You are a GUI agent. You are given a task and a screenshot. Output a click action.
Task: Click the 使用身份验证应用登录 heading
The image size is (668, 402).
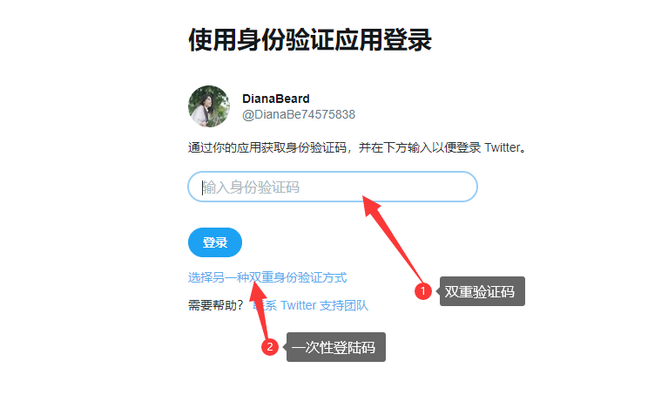point(310,40)
